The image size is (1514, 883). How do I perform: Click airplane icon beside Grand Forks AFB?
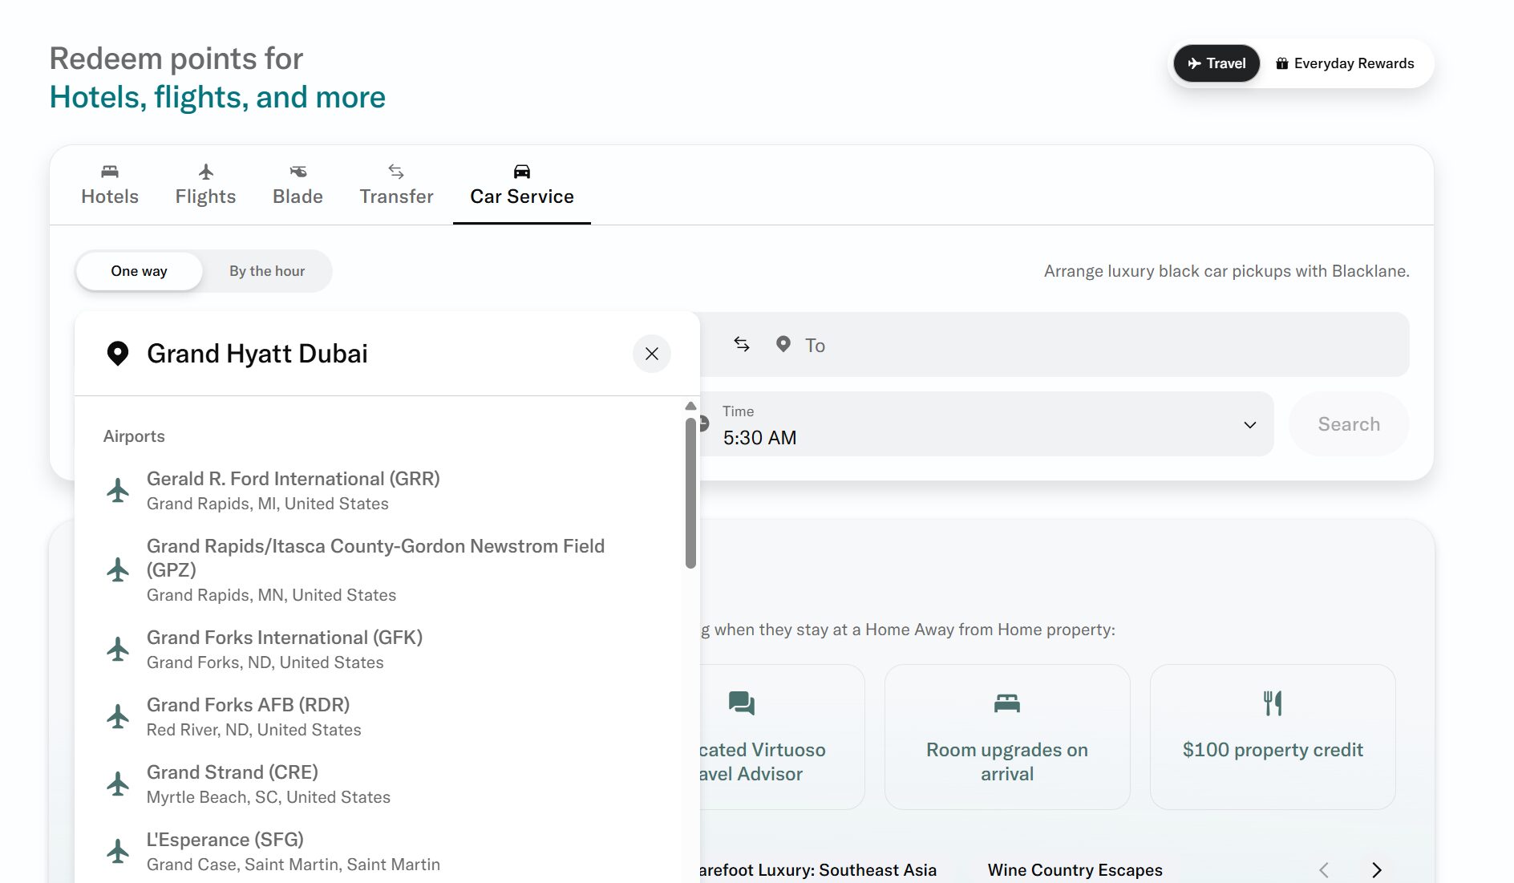(118, 716)
